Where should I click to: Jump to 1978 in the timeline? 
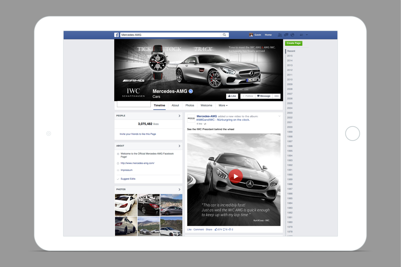(290, 232)
